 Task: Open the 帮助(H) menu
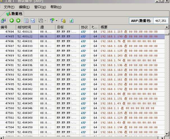tap(56, 7)
